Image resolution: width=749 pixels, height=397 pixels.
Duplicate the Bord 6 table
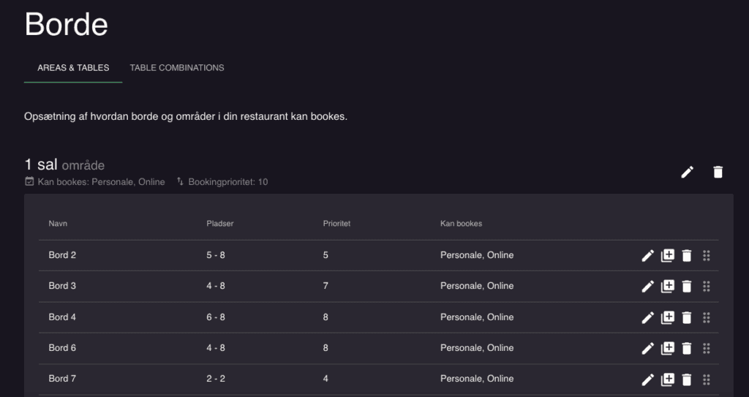[x=667, y=348]
